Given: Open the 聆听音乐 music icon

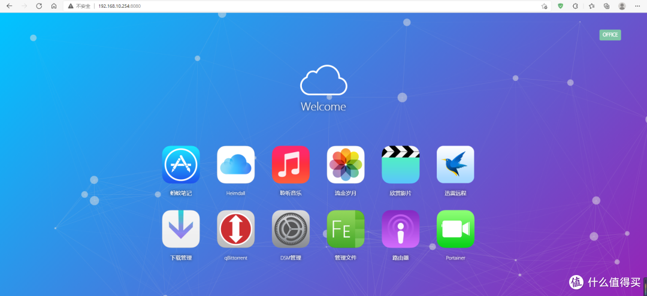Looking at the screenshot, I should (291, 164).
